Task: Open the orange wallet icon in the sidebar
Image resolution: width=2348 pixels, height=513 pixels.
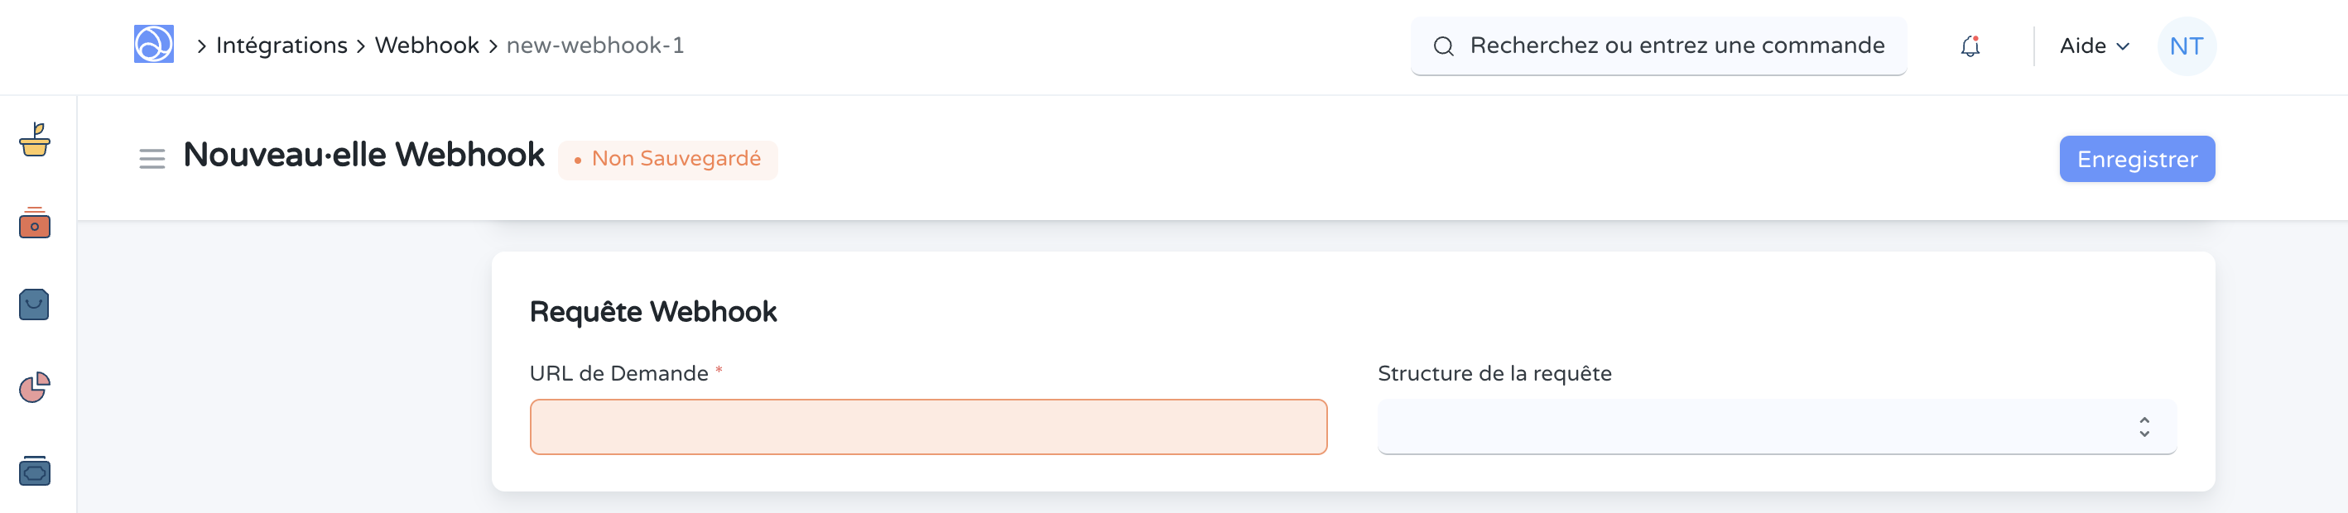Action: coord(34,224)
